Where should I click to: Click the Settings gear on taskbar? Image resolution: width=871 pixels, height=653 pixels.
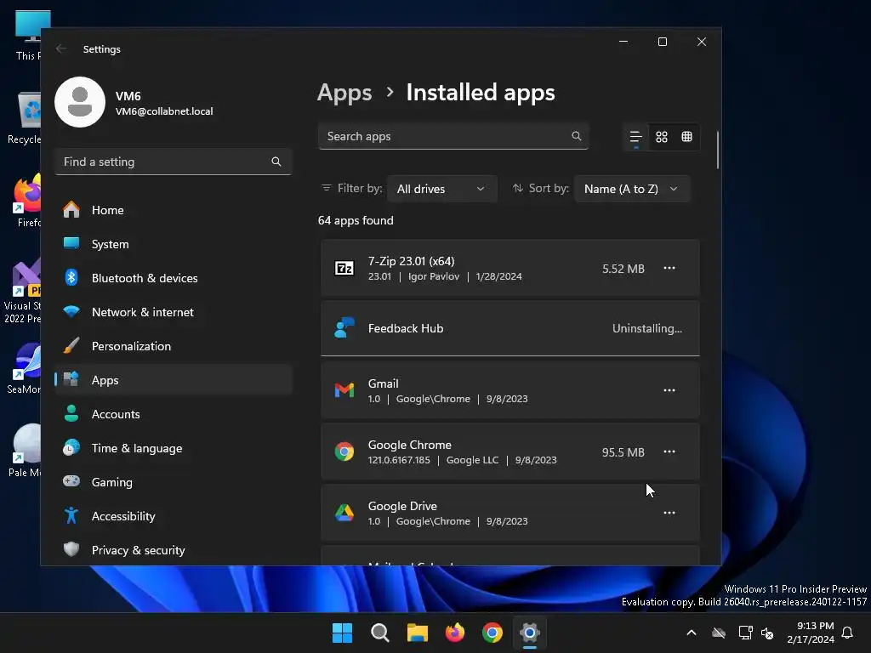(530, 633)
